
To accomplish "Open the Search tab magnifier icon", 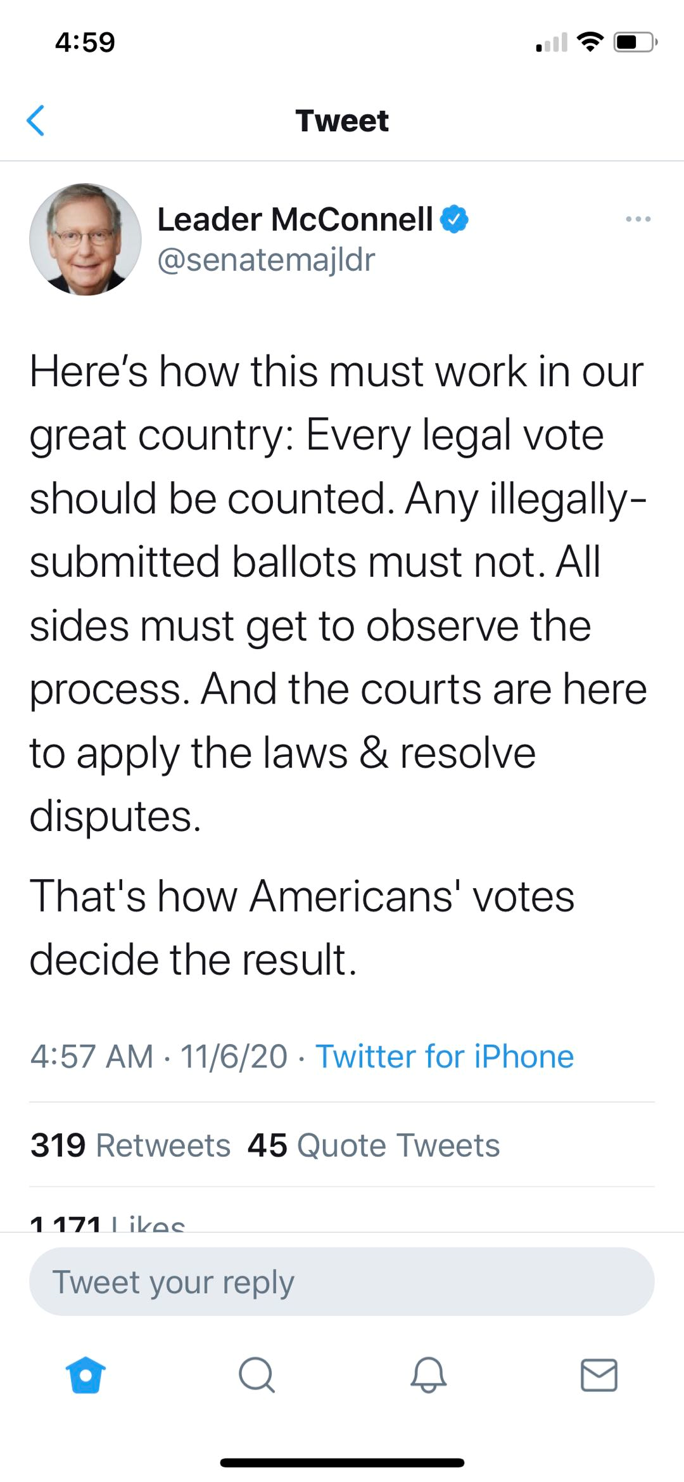I will (x=256, y=1375).
